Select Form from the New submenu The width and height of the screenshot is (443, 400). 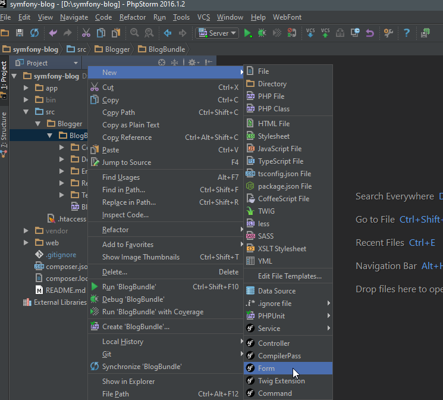tap(266, 368)
